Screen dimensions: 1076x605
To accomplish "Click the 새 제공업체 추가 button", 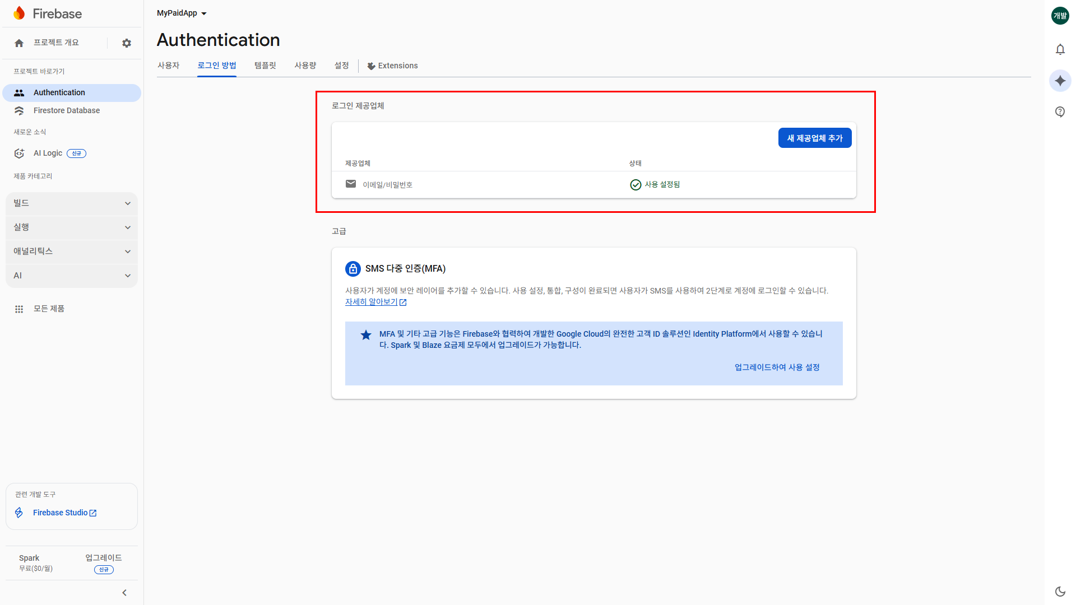I will [814, 138].
